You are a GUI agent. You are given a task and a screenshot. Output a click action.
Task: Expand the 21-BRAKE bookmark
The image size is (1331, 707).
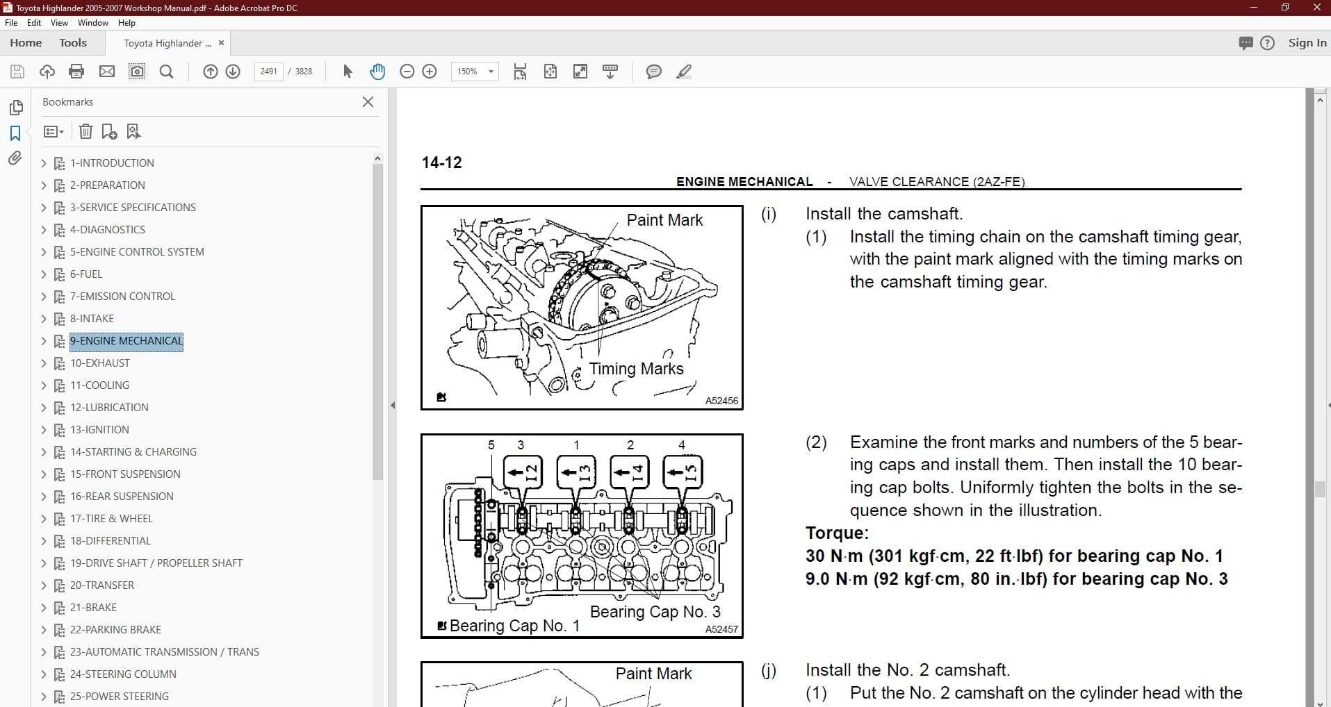click(44, 608)
